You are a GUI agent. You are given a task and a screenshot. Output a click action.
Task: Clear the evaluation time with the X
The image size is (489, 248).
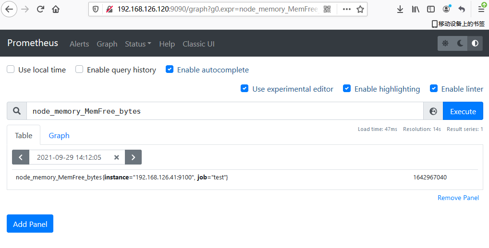coord(116,157)
